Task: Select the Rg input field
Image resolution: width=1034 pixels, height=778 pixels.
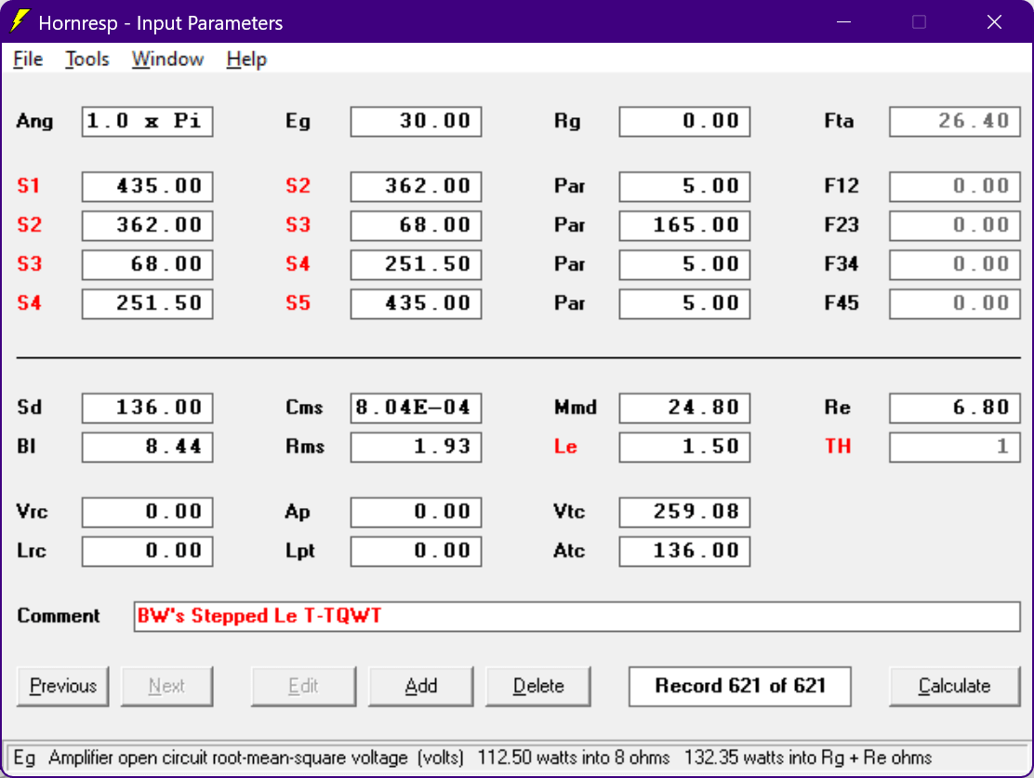Action: tap(684, 121)
